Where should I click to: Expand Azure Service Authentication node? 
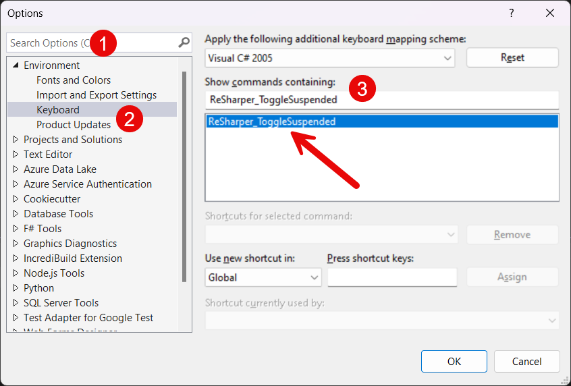(16, 184)
